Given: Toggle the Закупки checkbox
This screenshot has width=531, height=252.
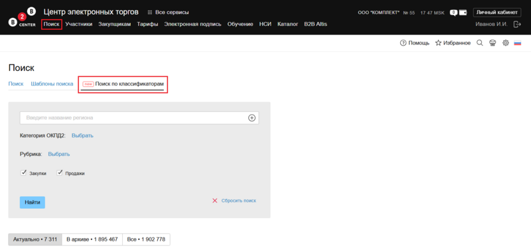Looking at the screenshot, I should pyautogui.click(x=23, y=173).
